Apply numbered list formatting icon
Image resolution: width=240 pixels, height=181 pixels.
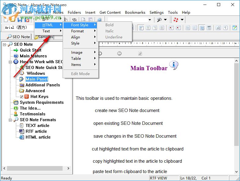(x=195, y=28)
